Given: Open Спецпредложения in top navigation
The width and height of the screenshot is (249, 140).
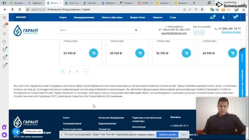Looking at the screenshot, I should [x=84, y=17].
